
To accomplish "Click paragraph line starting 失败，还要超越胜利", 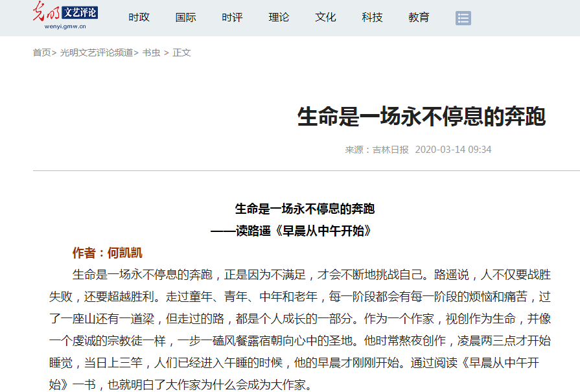I will [x=300, y=297].
